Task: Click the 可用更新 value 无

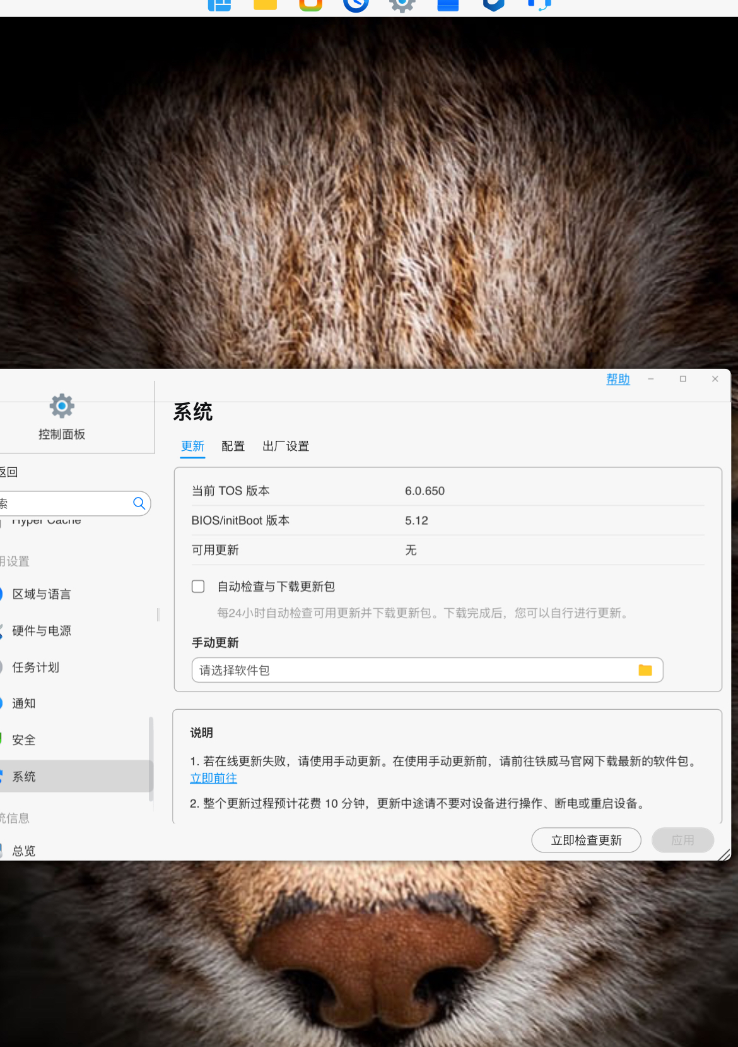Action: tap(411, 550)
